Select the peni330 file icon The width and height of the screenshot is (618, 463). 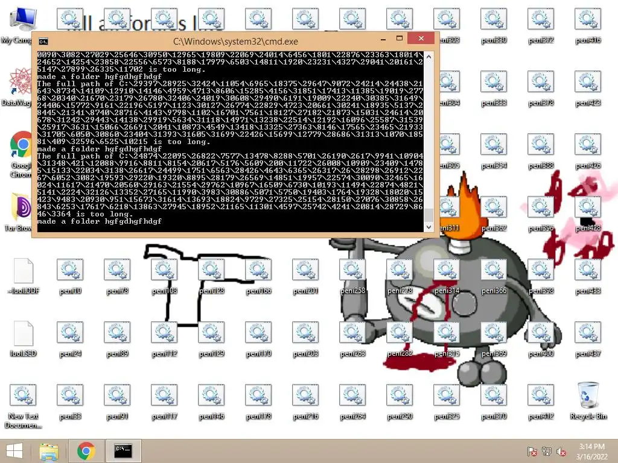(x=494, y=25)
